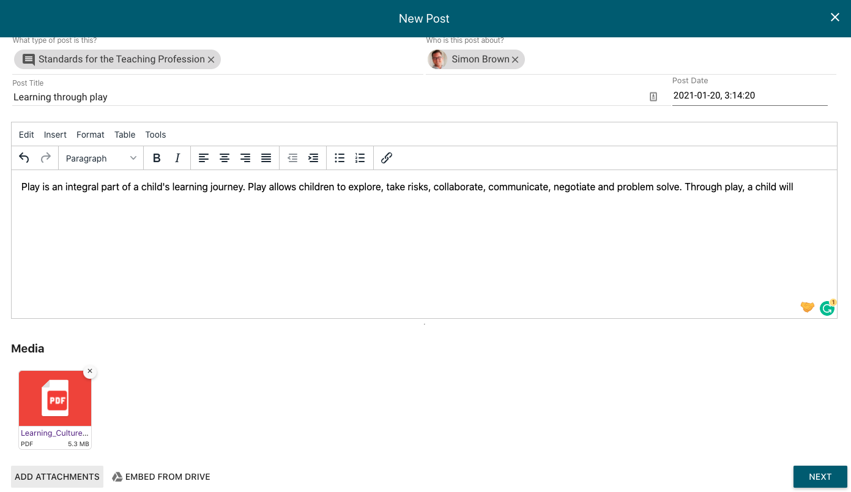Remove Standards for the Teaching Profession tag

click(x=211, y=59)
